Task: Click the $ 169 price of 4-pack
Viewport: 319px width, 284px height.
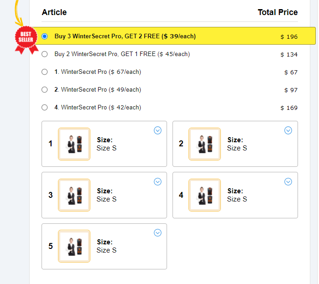Action: tap(289, 108)
